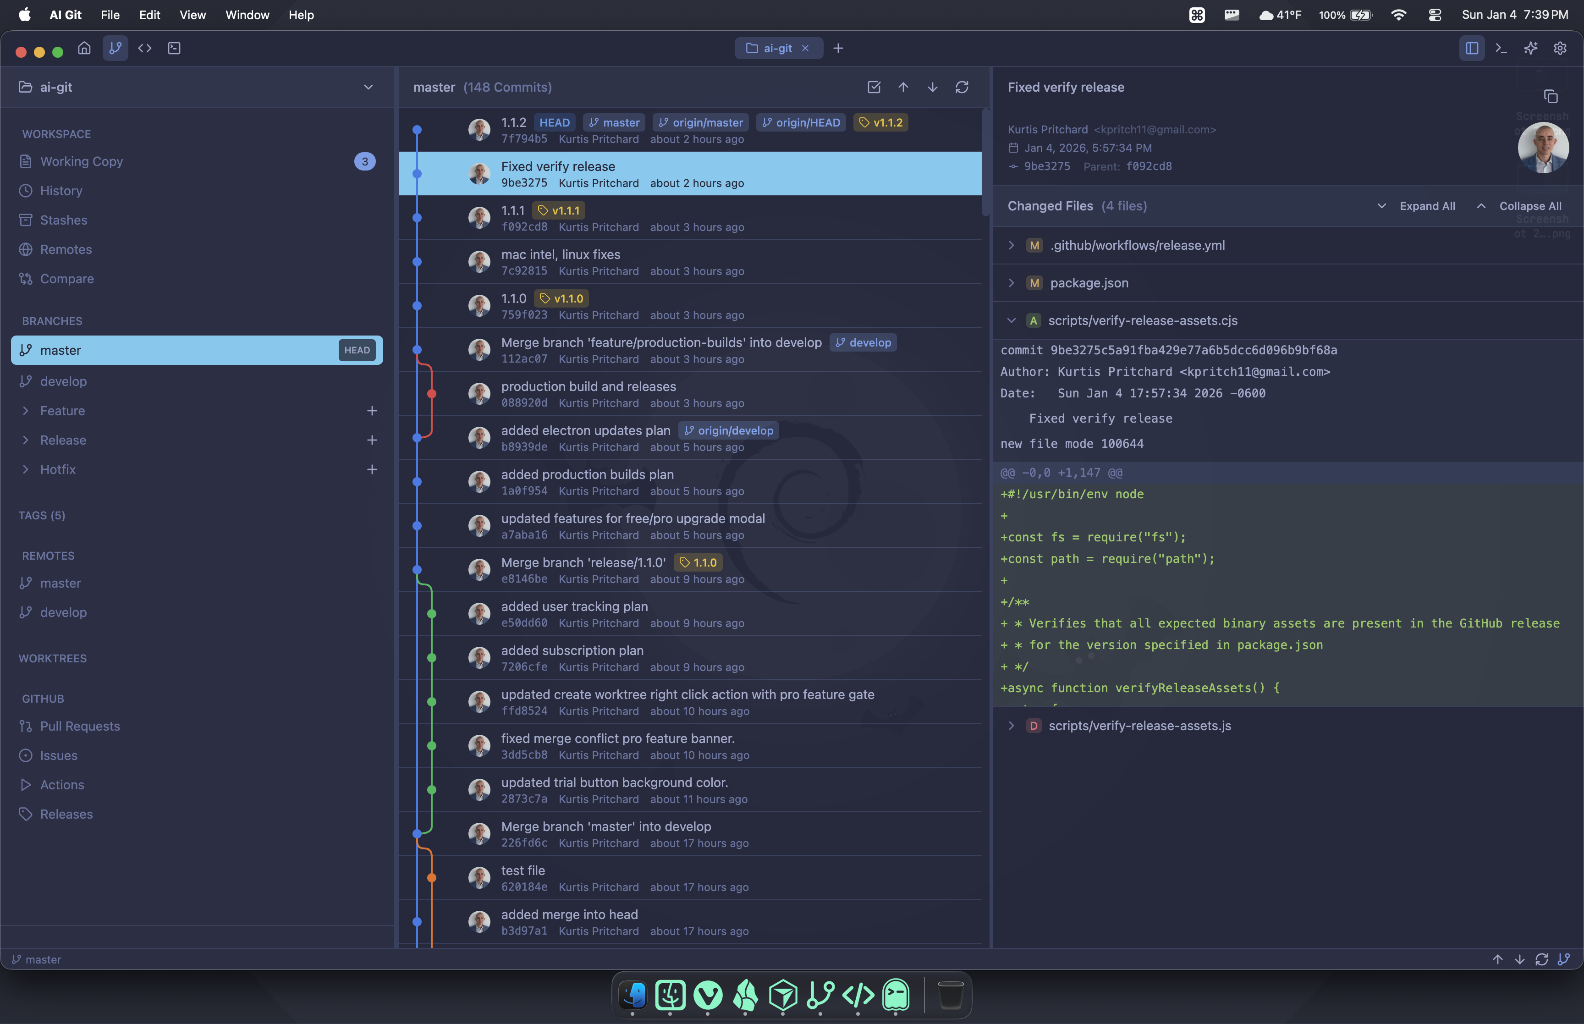Open the AI assistant sparkles icon
Screen dimensions: 1584x1024
tap(1530, 48)
